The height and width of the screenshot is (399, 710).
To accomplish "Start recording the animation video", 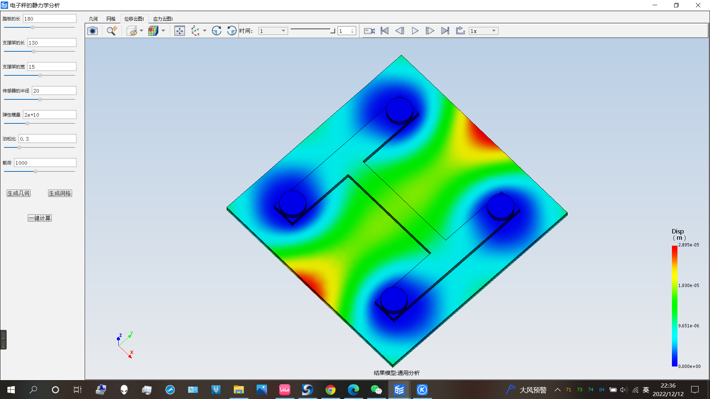I will coord(369,31).
